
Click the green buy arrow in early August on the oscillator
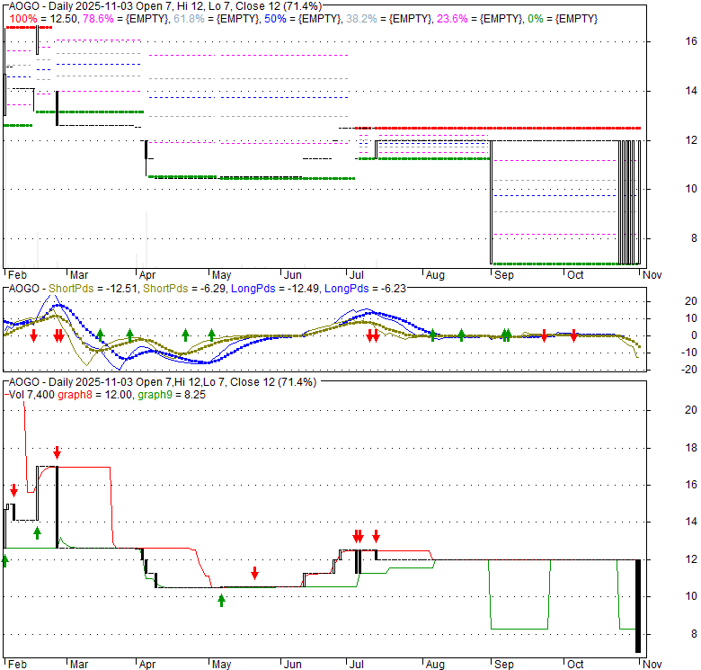(x=433, y=335)
